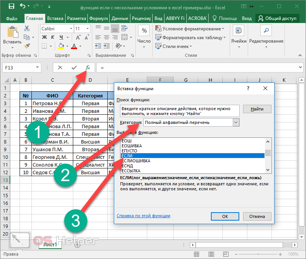Click the Cut scissors icon

[x=27, y=28]
